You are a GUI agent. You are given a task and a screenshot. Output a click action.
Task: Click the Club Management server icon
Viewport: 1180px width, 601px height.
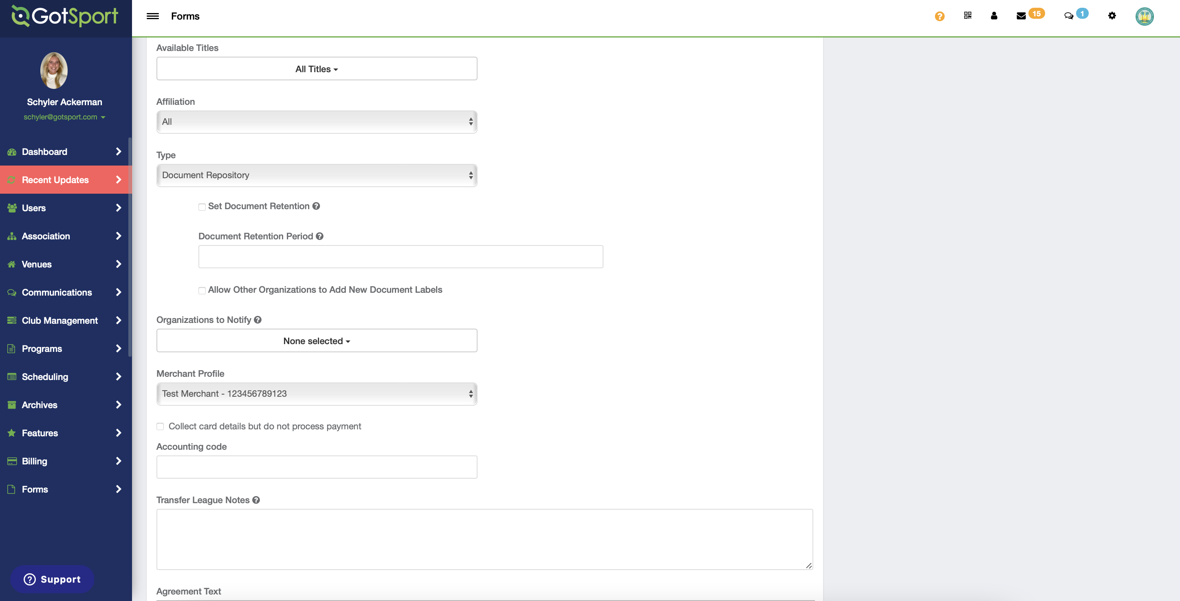click(12, 320)
